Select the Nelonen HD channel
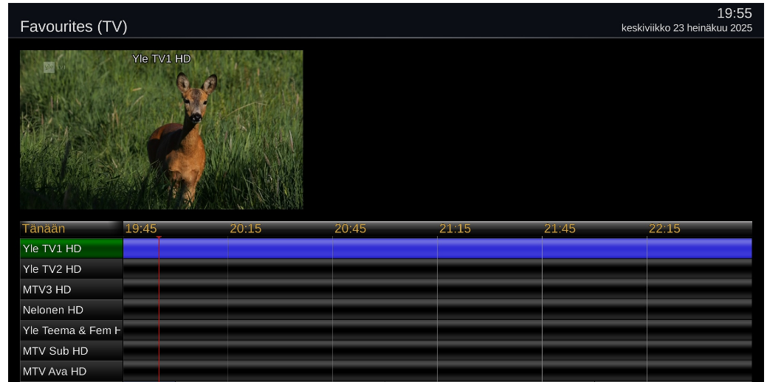Viewport: 767px width, 382px height. click(72, 310)
